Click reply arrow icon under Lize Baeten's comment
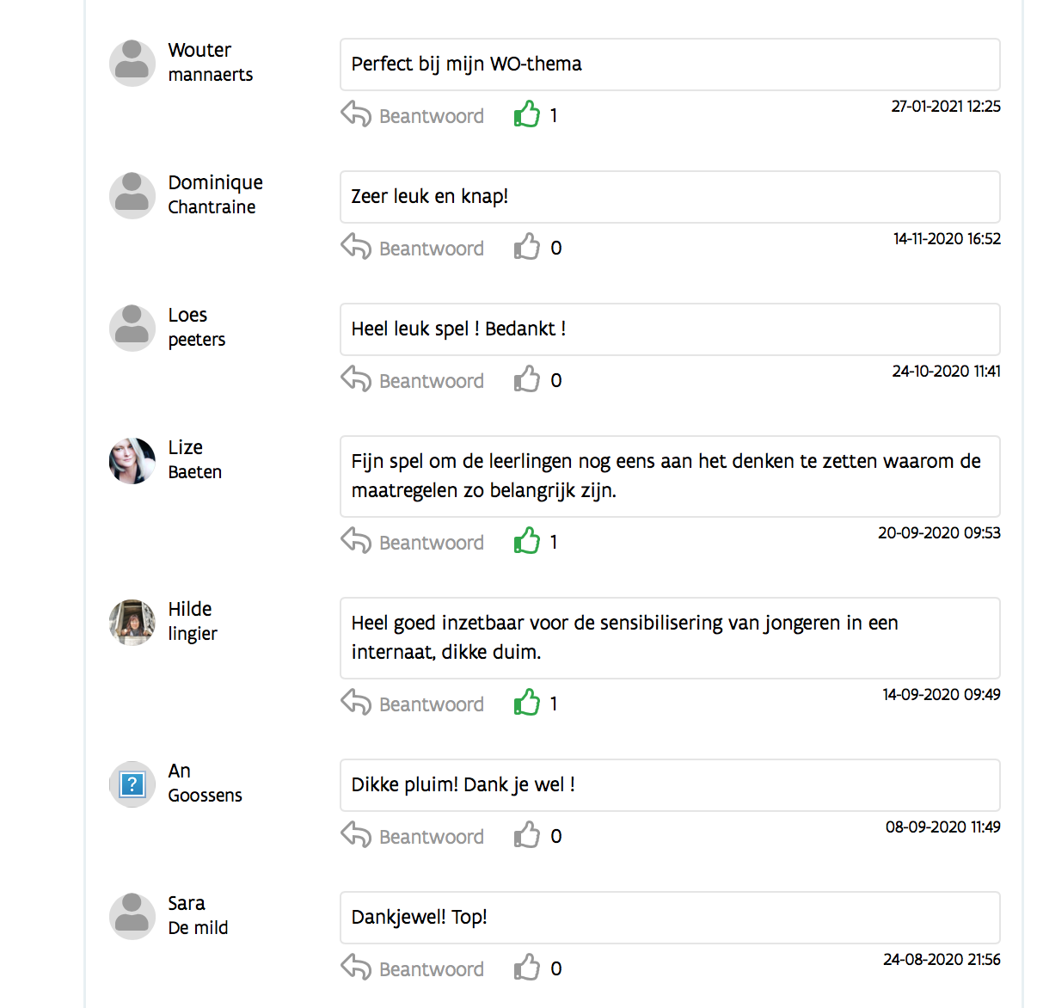1037x1008 pixels. coord(356,541)
